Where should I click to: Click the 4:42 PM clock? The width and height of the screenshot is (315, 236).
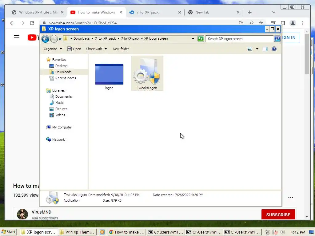click(298, 232)
